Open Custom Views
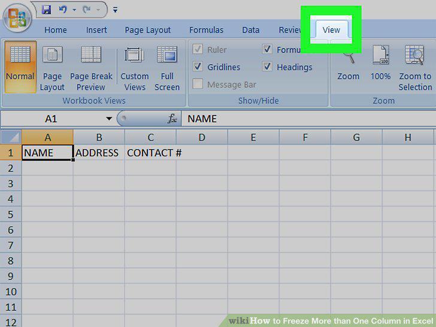 (135, 67)
